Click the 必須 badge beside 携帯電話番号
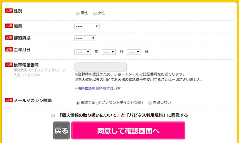Screen dimensions: 239x143 tap(9, 65)
